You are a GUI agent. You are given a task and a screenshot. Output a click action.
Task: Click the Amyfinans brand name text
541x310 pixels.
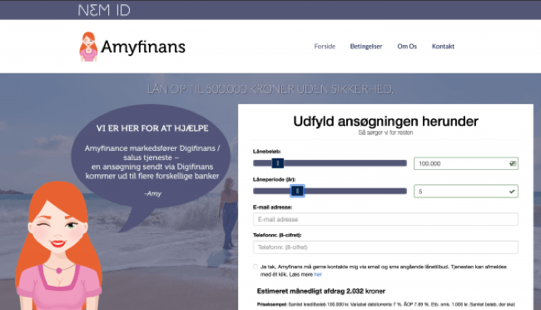click(143, 47)
